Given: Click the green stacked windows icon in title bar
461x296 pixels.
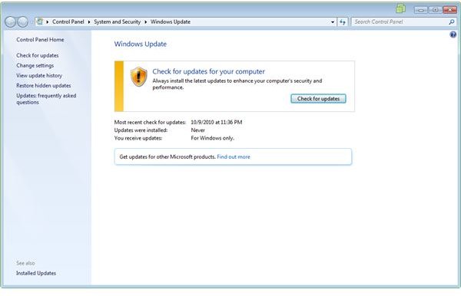Looking at the screenshot, I should (x=401, y=8).
